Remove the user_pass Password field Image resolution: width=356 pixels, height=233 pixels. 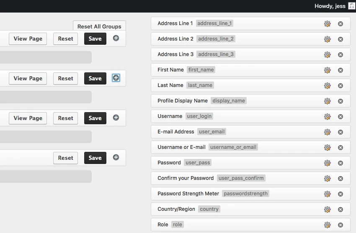coord(341,163)
